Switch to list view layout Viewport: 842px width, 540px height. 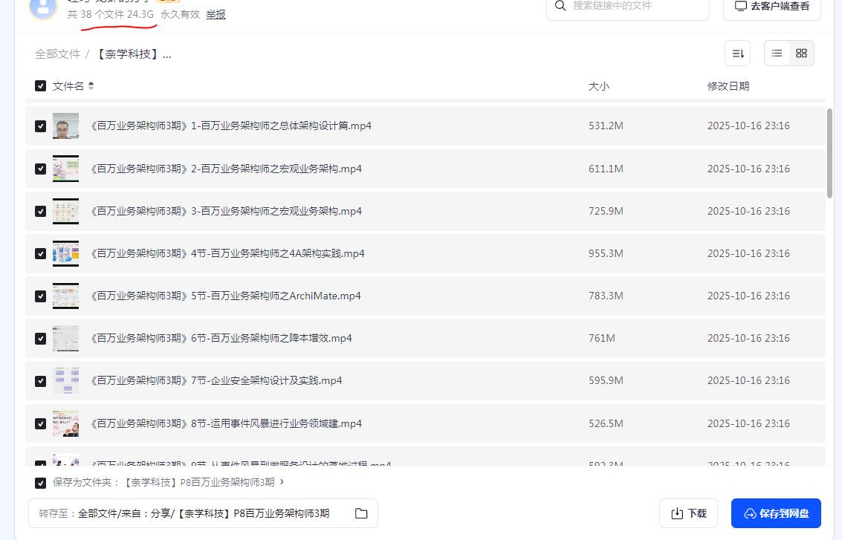[777, 53]
